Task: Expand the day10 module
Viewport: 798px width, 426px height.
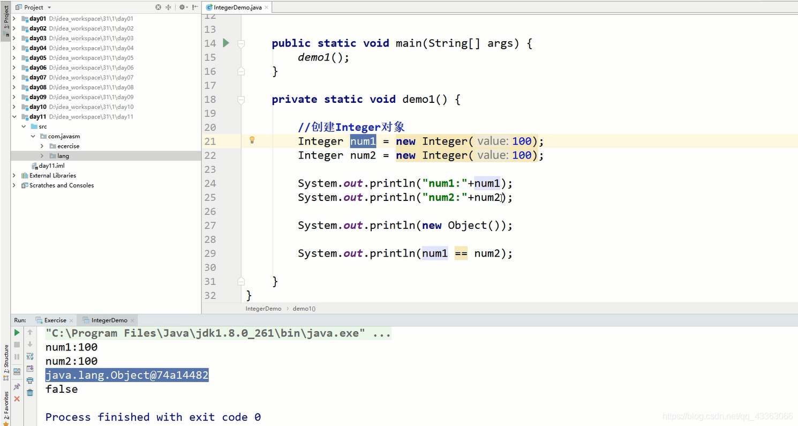Action: [14, 107]
